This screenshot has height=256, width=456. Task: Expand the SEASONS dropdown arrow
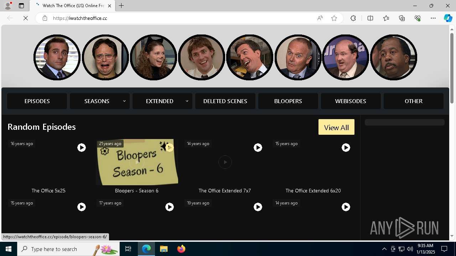(x=124, y=101)
